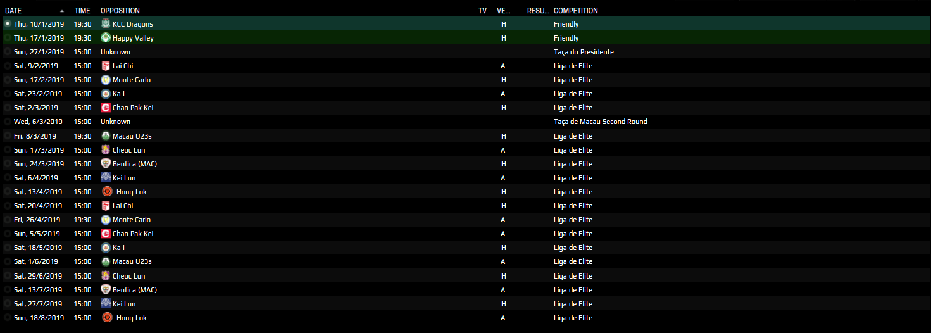
Task: Select radio marker for Fri 26/4/2019 fixture
Action: tap(8, 220)
